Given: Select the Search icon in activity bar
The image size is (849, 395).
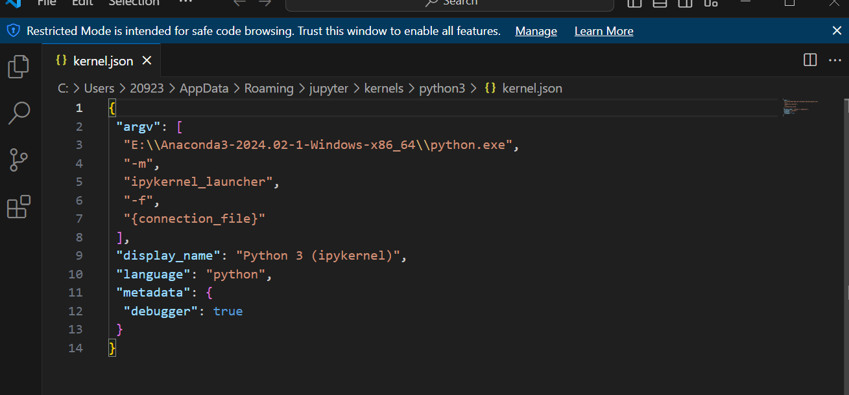Looking at the screenshot, I should (x=19, y=112).
